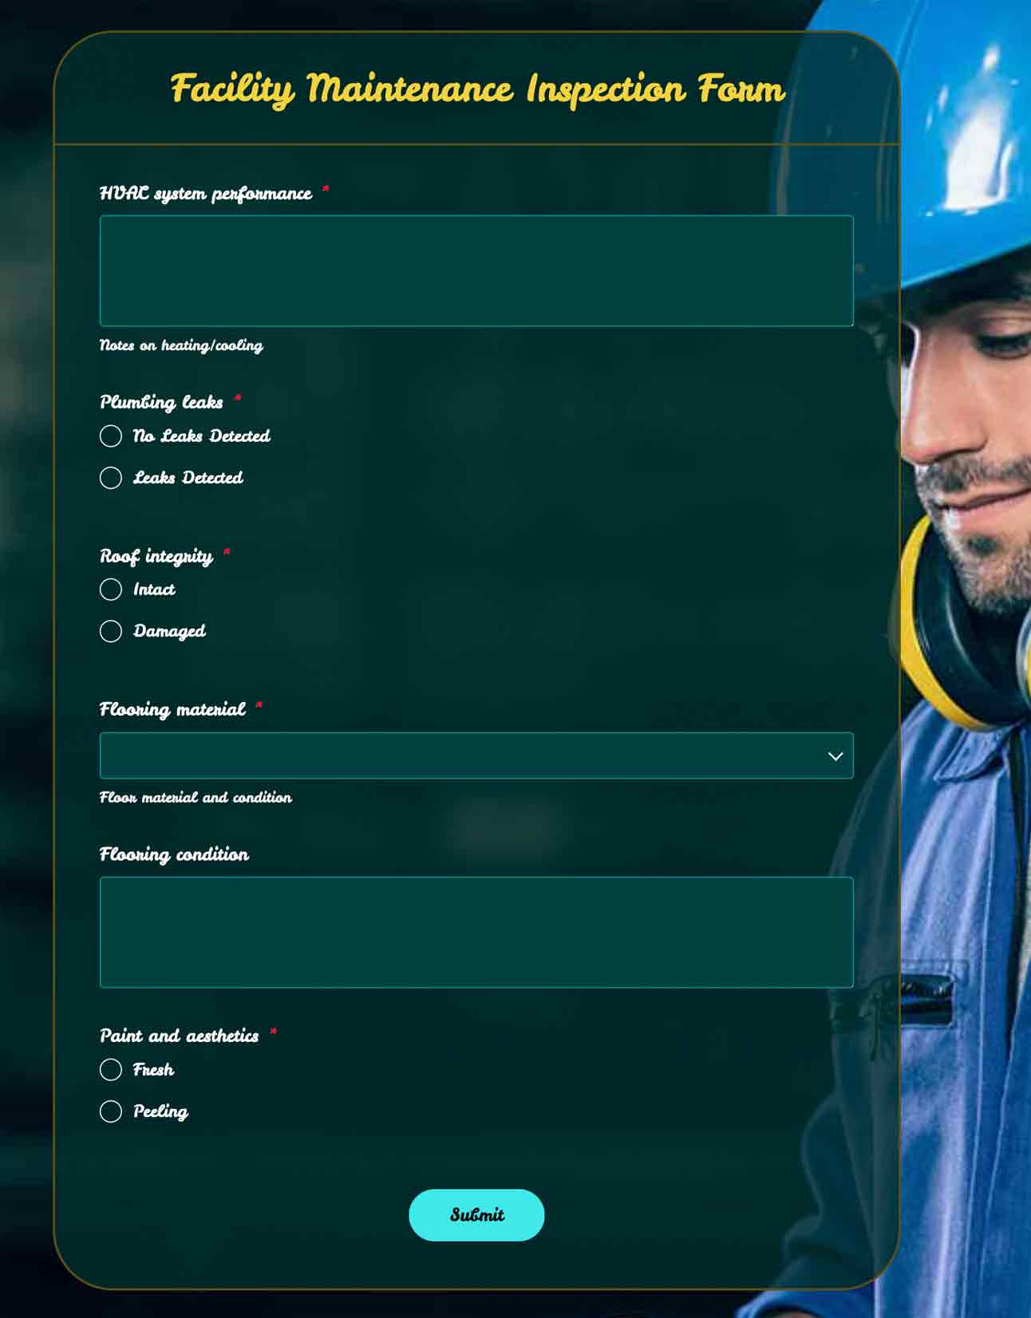Focus the Flooring condition text area

point(476,933)
